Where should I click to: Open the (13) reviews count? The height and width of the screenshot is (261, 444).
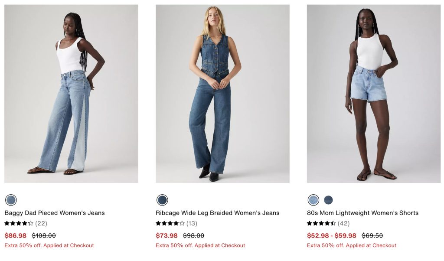pyautogui.click(x=192, y=224)
